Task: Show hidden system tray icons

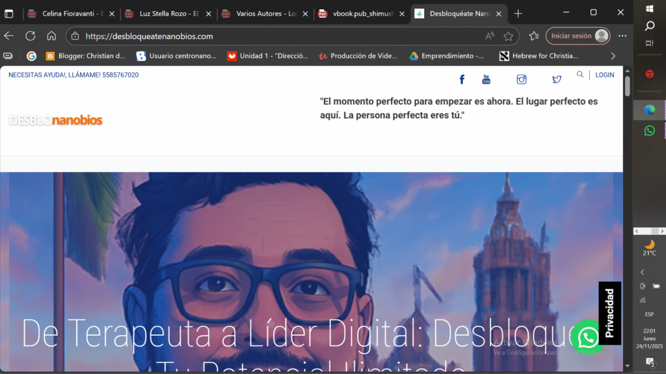Action: coord(643,272)
